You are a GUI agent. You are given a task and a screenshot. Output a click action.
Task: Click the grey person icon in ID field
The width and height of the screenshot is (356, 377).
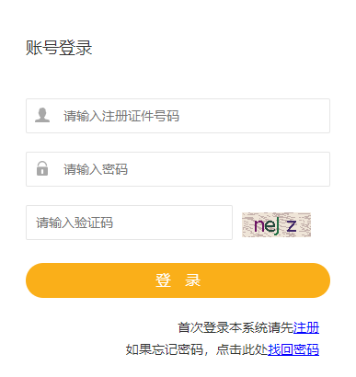(42, 115)
